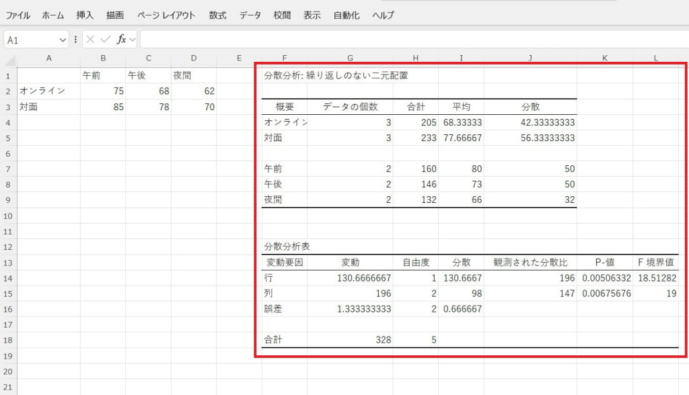689x395 pixels.
Task: Click the Select All corner triangle
Action: point(9,59)
